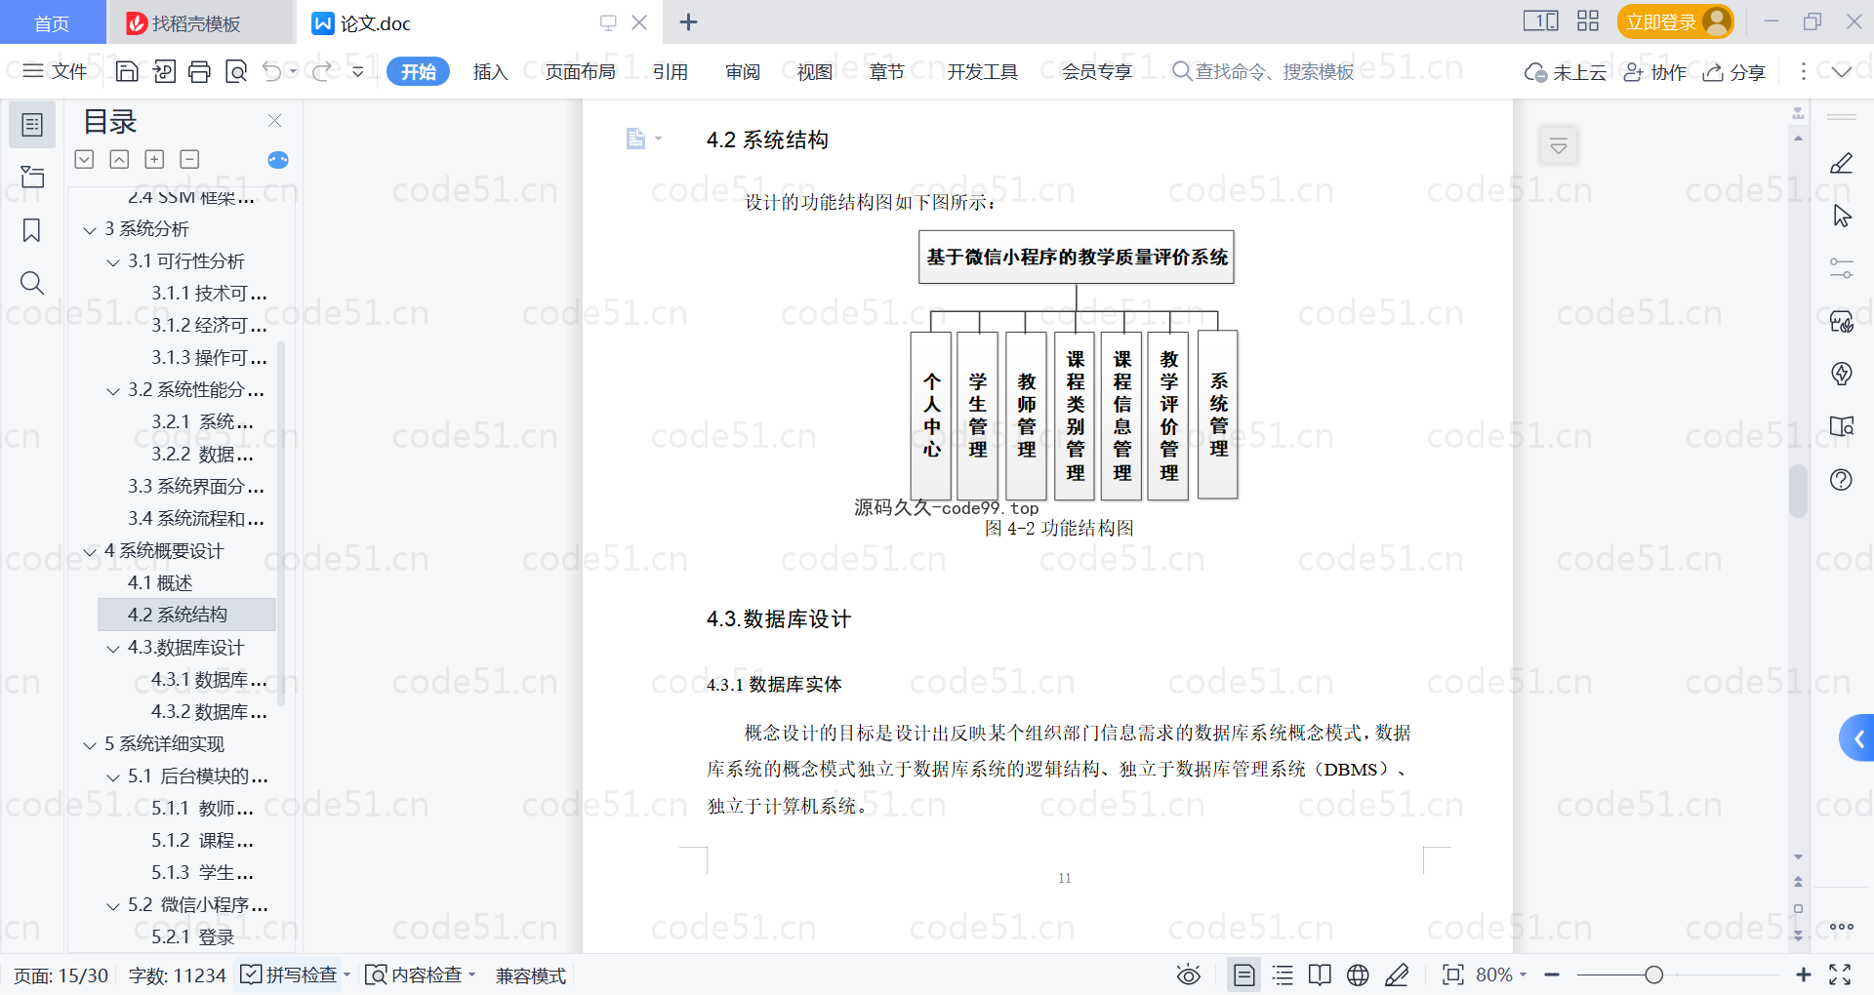Click the zoom slider handle
This screenshot has width=1874, height=995.
pos(1653,975)
